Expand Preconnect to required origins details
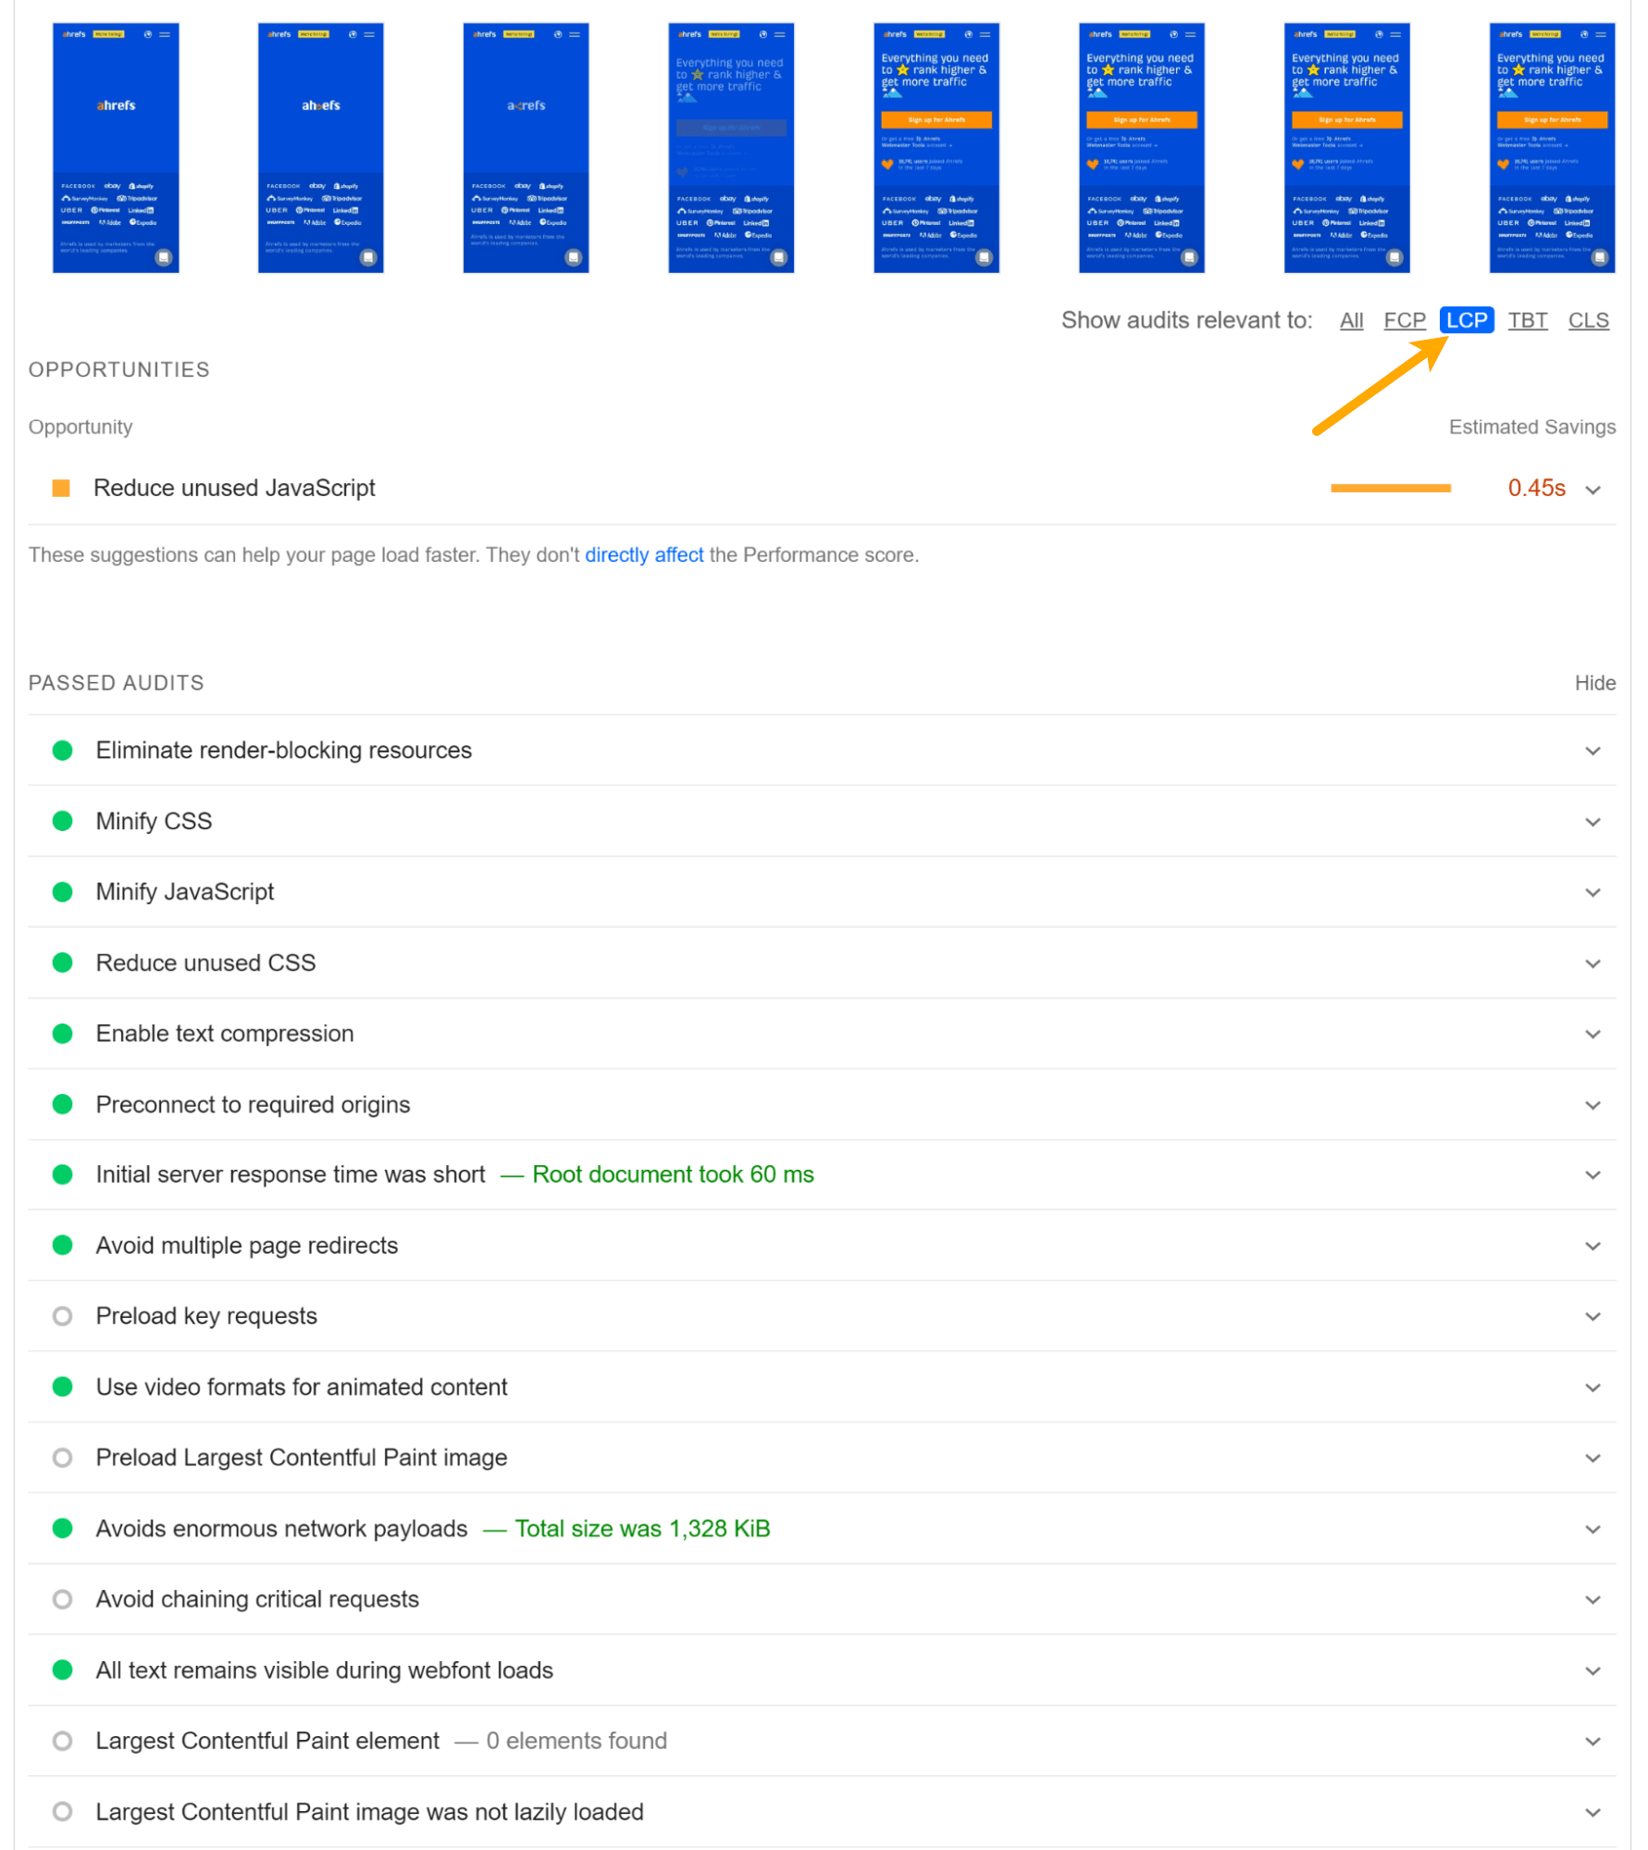 pyautogui.click(x=1593, y=1104)
